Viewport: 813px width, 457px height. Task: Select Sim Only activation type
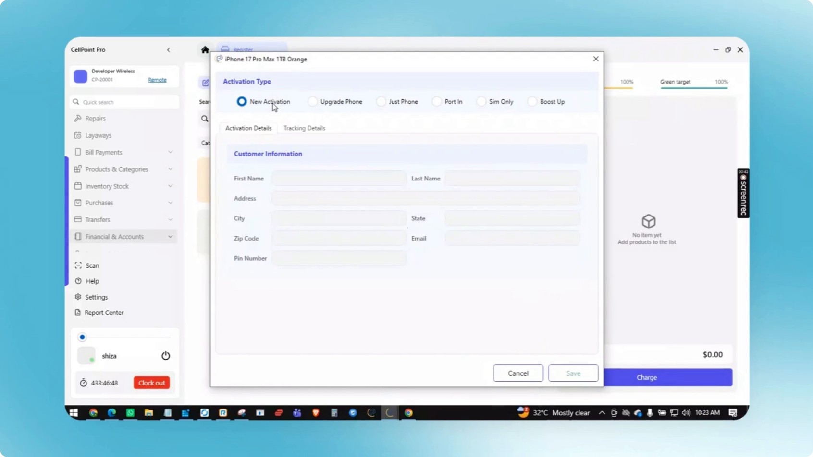pos(481,102)
